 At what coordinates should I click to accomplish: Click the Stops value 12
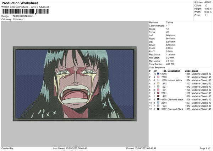[167, 29]
